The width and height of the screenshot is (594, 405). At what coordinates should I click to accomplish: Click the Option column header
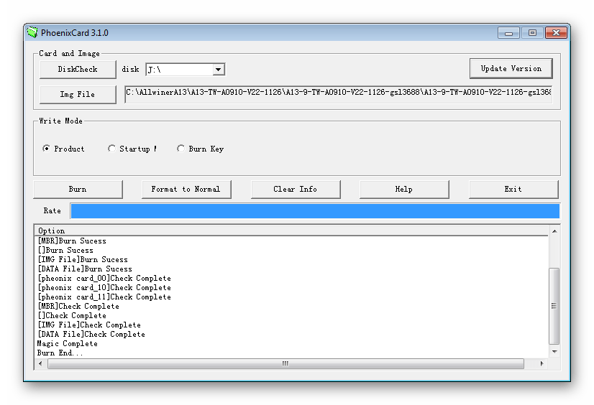pos(292,231)
